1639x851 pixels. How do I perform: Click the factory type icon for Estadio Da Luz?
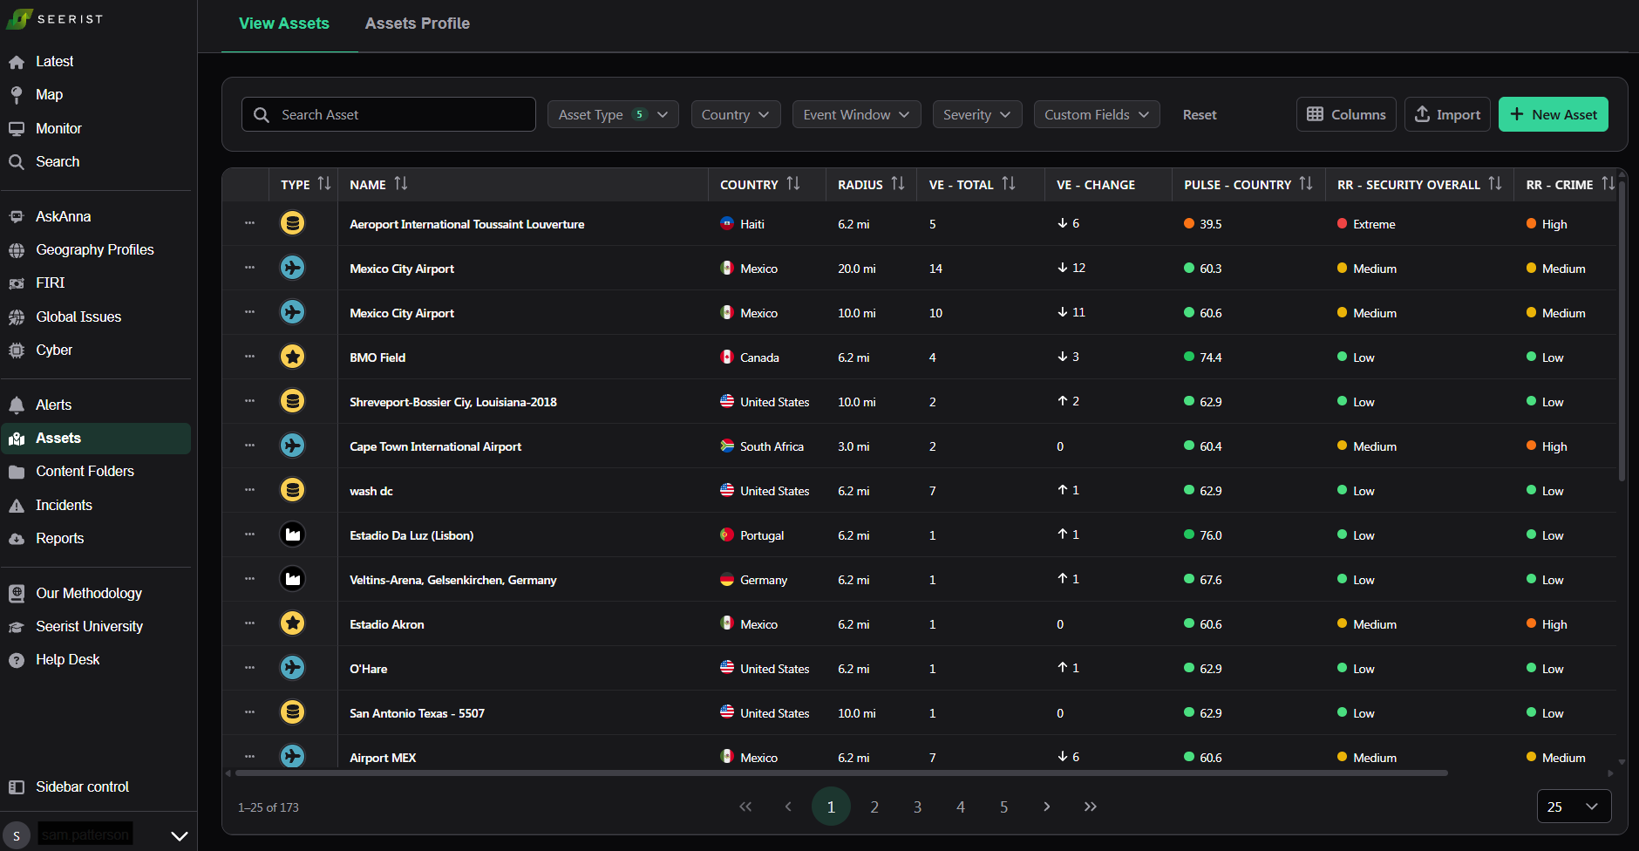click(x=293, y=534)
